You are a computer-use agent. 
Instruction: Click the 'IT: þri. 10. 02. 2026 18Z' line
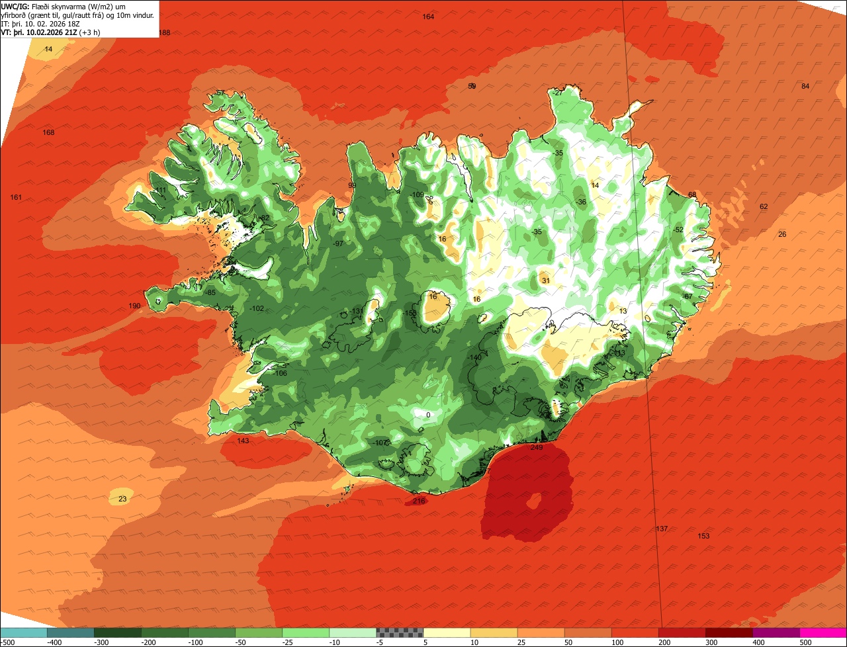click(x=41, y=23)
